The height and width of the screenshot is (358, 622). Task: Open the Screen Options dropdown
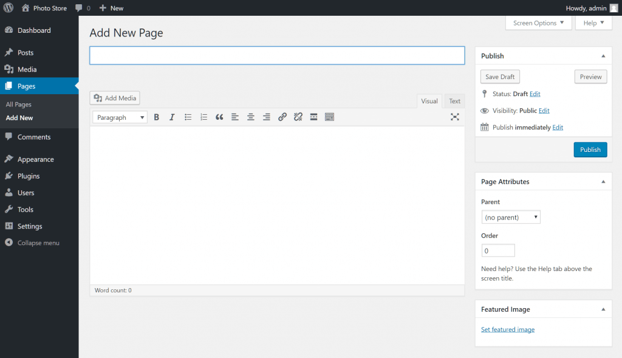(538, 22)
